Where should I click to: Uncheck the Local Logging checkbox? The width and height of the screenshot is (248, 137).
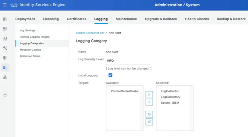110,75
